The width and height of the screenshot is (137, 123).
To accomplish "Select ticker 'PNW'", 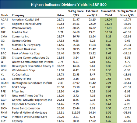I will [4, 117].
